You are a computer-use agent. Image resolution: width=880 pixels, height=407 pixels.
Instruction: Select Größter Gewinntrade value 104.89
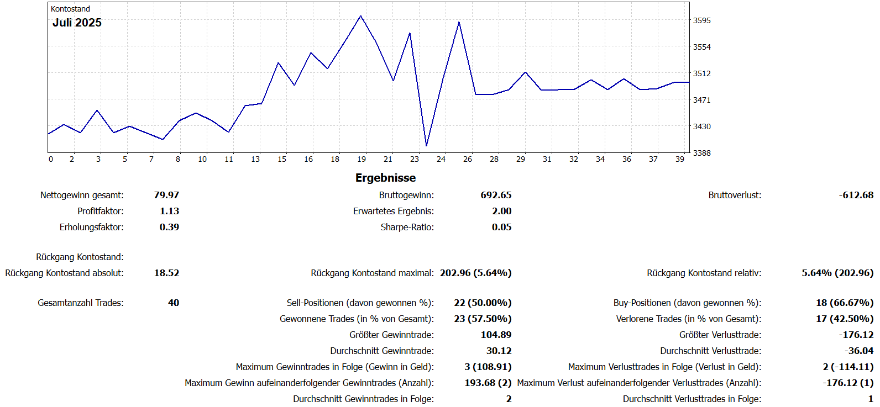click(x=496, y=335)
